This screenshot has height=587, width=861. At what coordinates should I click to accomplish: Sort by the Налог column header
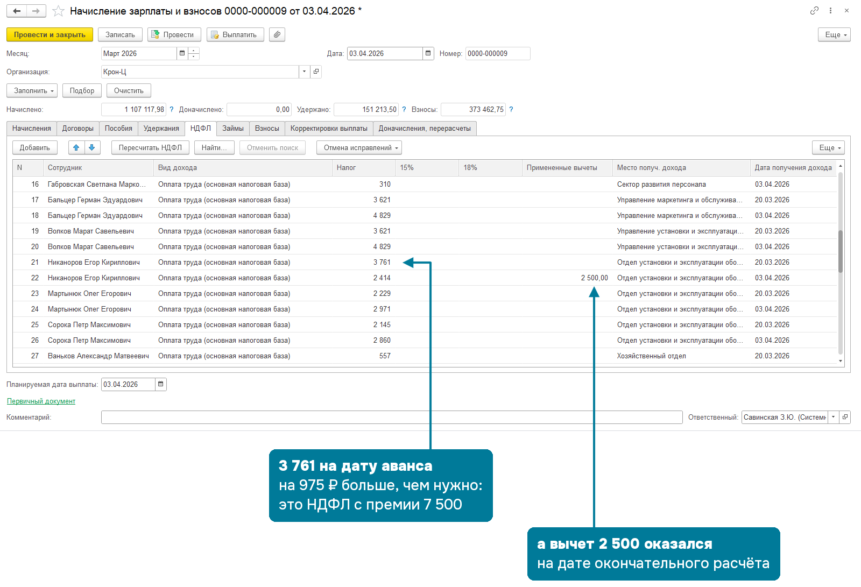pos(363,167)
